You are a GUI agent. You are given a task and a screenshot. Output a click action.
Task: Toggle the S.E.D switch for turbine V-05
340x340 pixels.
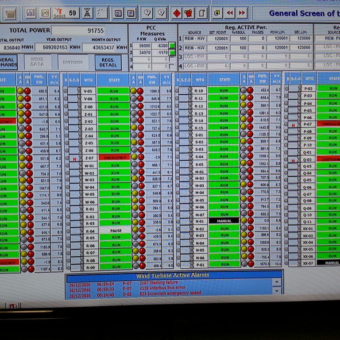[74, 91]
